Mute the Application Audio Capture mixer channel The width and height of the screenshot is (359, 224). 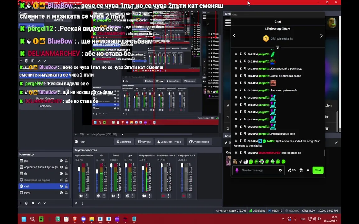(81, 196)
